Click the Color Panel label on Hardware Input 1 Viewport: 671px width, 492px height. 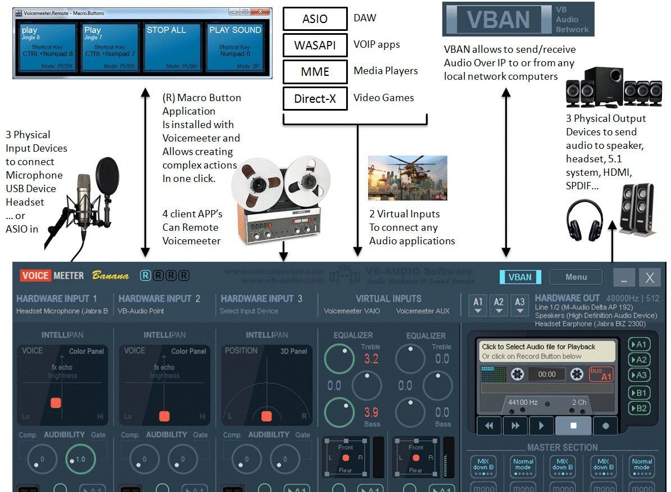pyautogui.click(x=87, y=351)
